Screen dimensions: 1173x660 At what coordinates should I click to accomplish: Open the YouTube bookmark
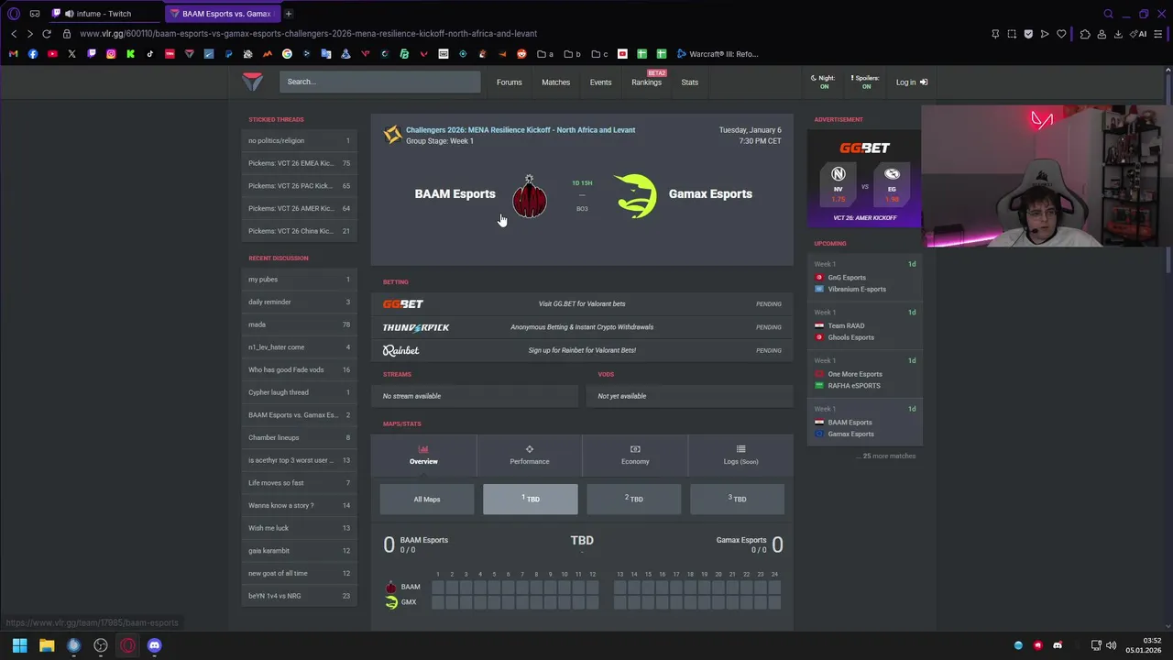coord(52,54)
